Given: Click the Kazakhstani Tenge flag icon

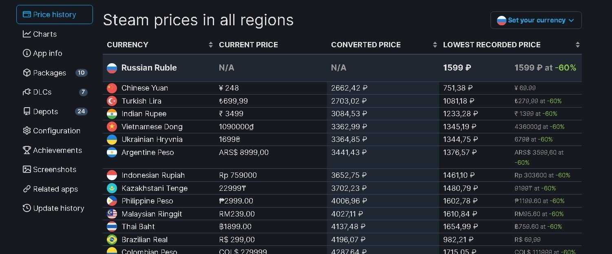Looking at the screenshot, I should click(112, 188).
